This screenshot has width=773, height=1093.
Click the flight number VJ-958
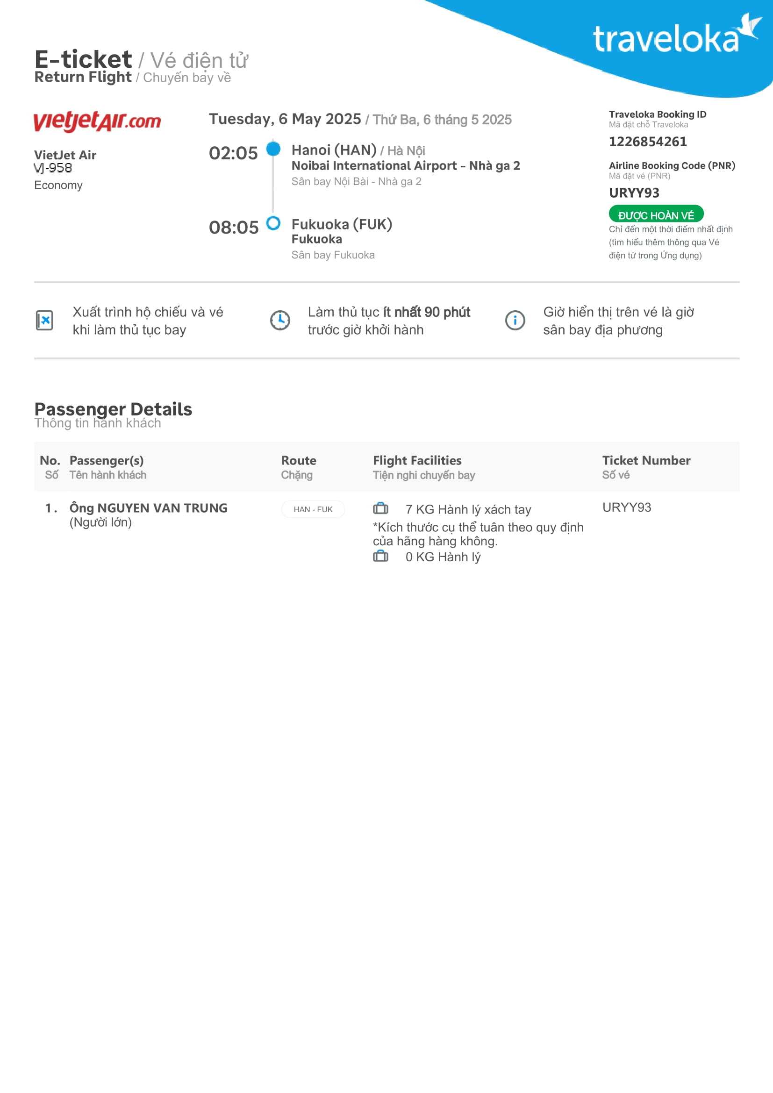[x=53, y=168]
